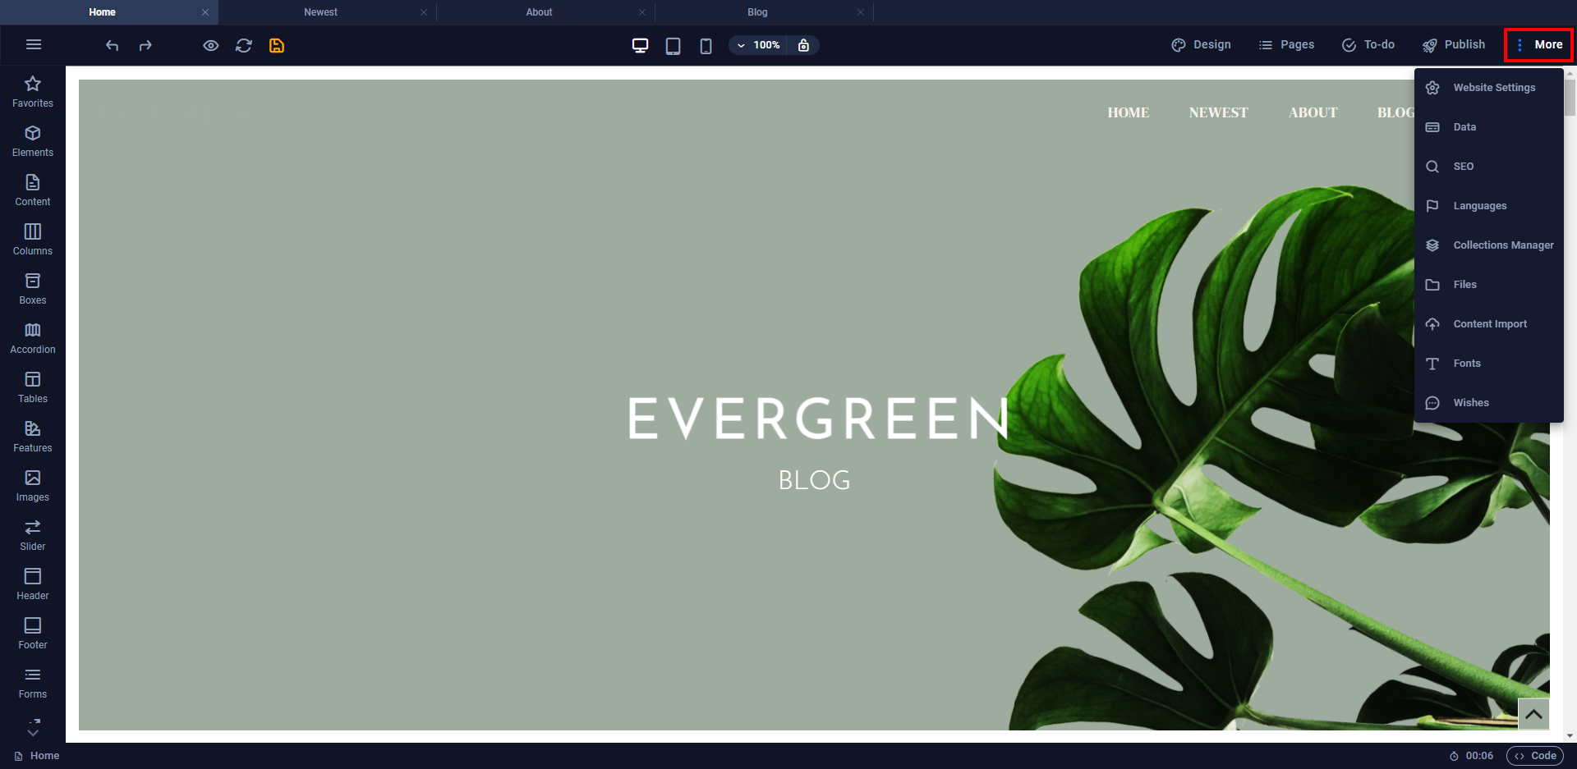
Task: Open the hamburger main menu
Action: pyautogui.click(x=34, y=44)
